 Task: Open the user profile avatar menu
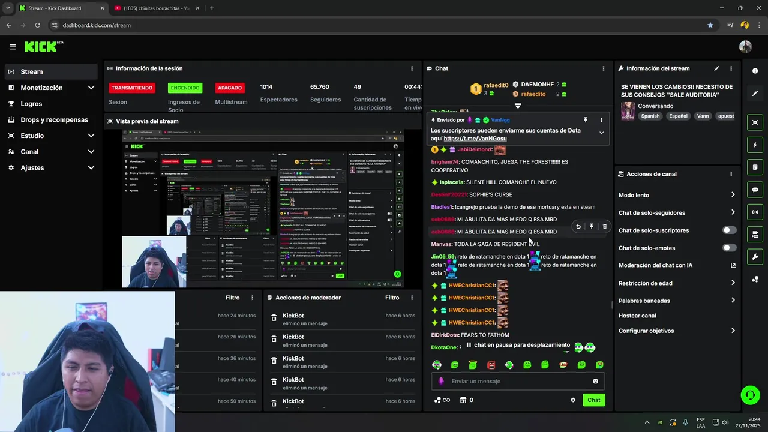(745, 47)
